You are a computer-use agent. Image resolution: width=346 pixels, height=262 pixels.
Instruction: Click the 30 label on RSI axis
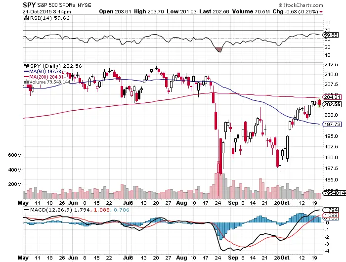327,47
